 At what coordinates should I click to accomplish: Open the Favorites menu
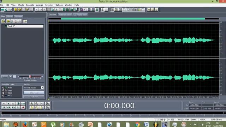(49, 5)
